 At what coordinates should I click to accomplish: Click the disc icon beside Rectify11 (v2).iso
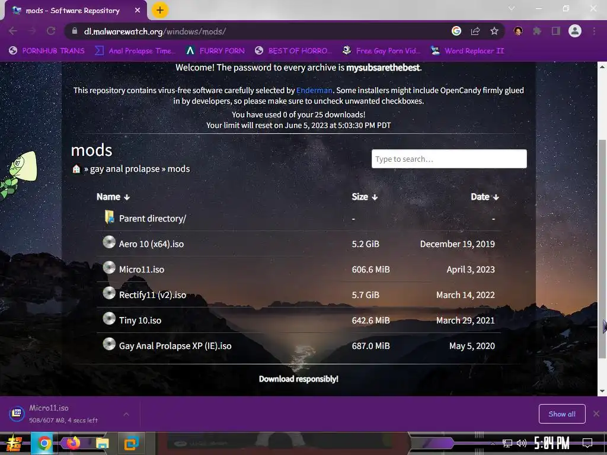pyautogui.click(x=109, y=293)
